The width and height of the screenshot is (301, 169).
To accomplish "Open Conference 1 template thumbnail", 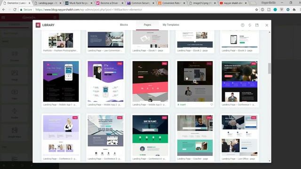I will pyautogui.click(x=239, y=81).
